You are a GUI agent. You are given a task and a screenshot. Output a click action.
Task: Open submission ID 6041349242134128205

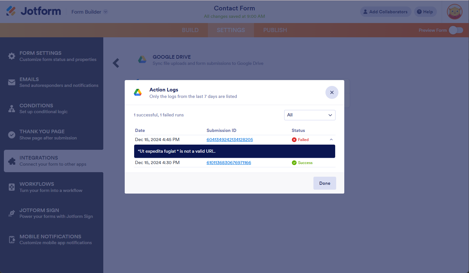click(230, 140)
